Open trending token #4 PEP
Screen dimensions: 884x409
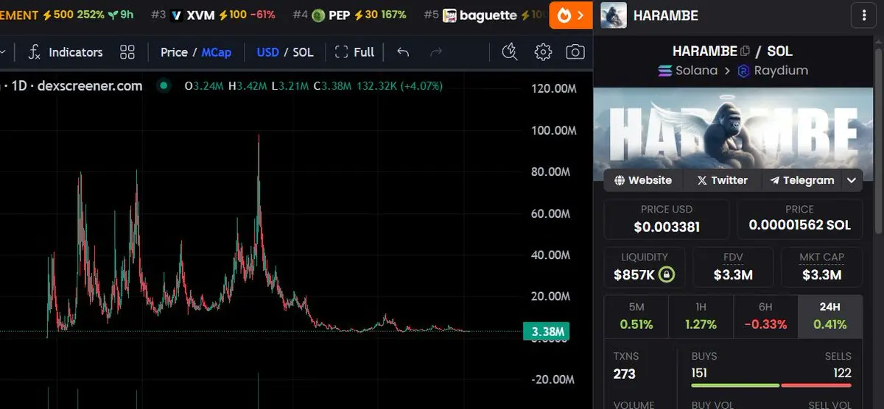tap(349, 15)
